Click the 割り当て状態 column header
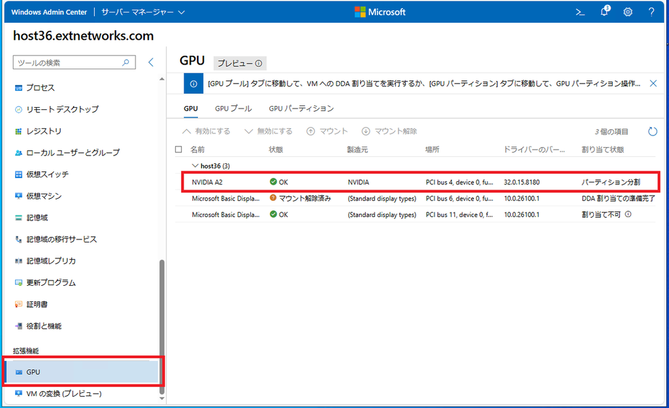This screenshot has height=408, width=669. coord(603,149)
